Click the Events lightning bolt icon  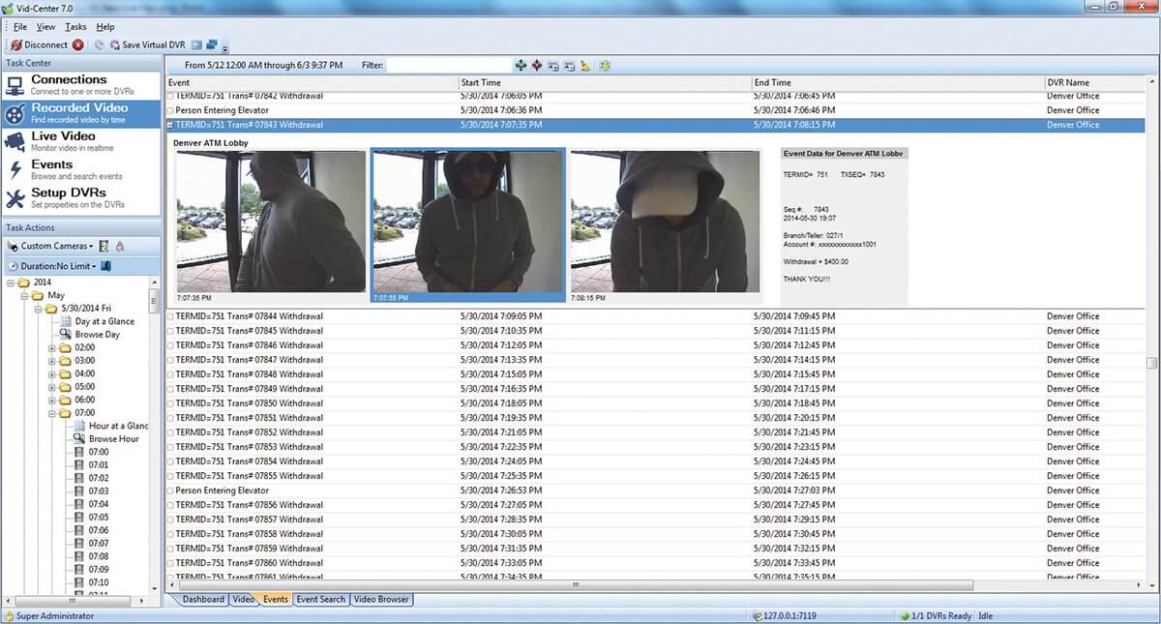[15, 170]
